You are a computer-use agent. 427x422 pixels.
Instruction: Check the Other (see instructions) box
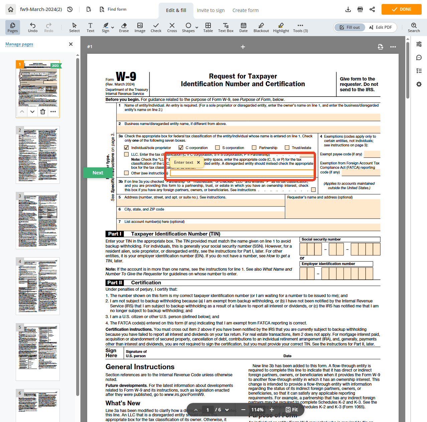point(126,173)
